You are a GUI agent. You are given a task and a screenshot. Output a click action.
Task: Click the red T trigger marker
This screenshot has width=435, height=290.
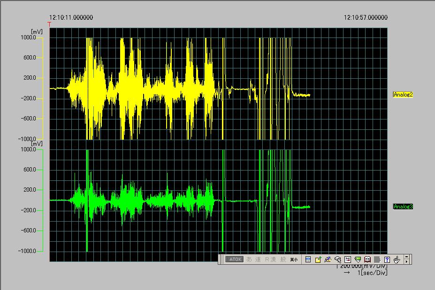pyautogui.click(x=49, y=24)
